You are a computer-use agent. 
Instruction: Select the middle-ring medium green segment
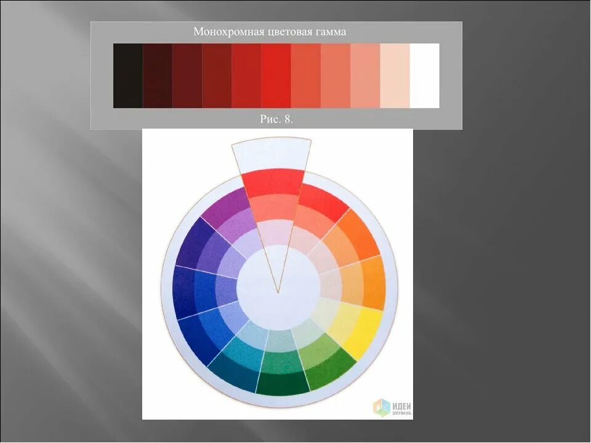281,362
